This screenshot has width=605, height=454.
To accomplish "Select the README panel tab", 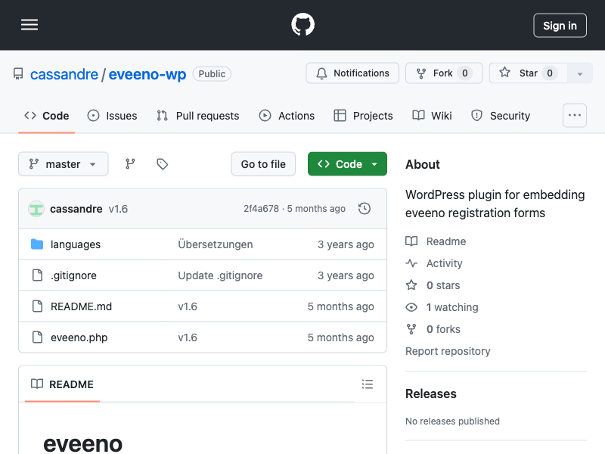I will pos(62,384).
